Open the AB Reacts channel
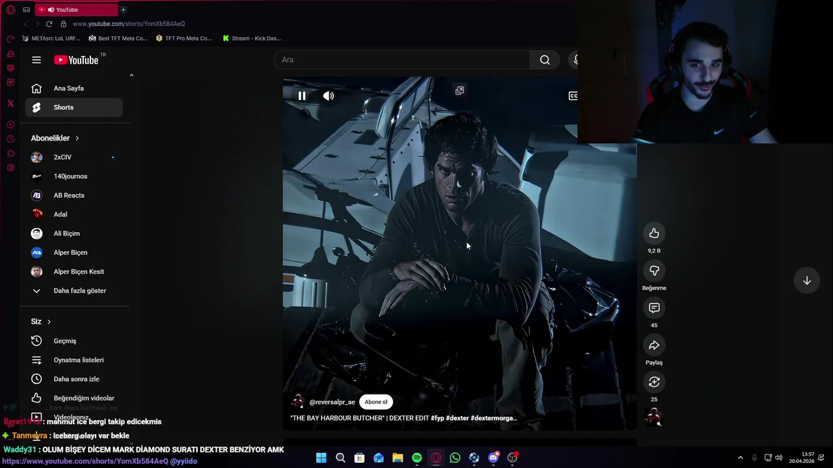The image size is (833, 468). pos(74,195)
